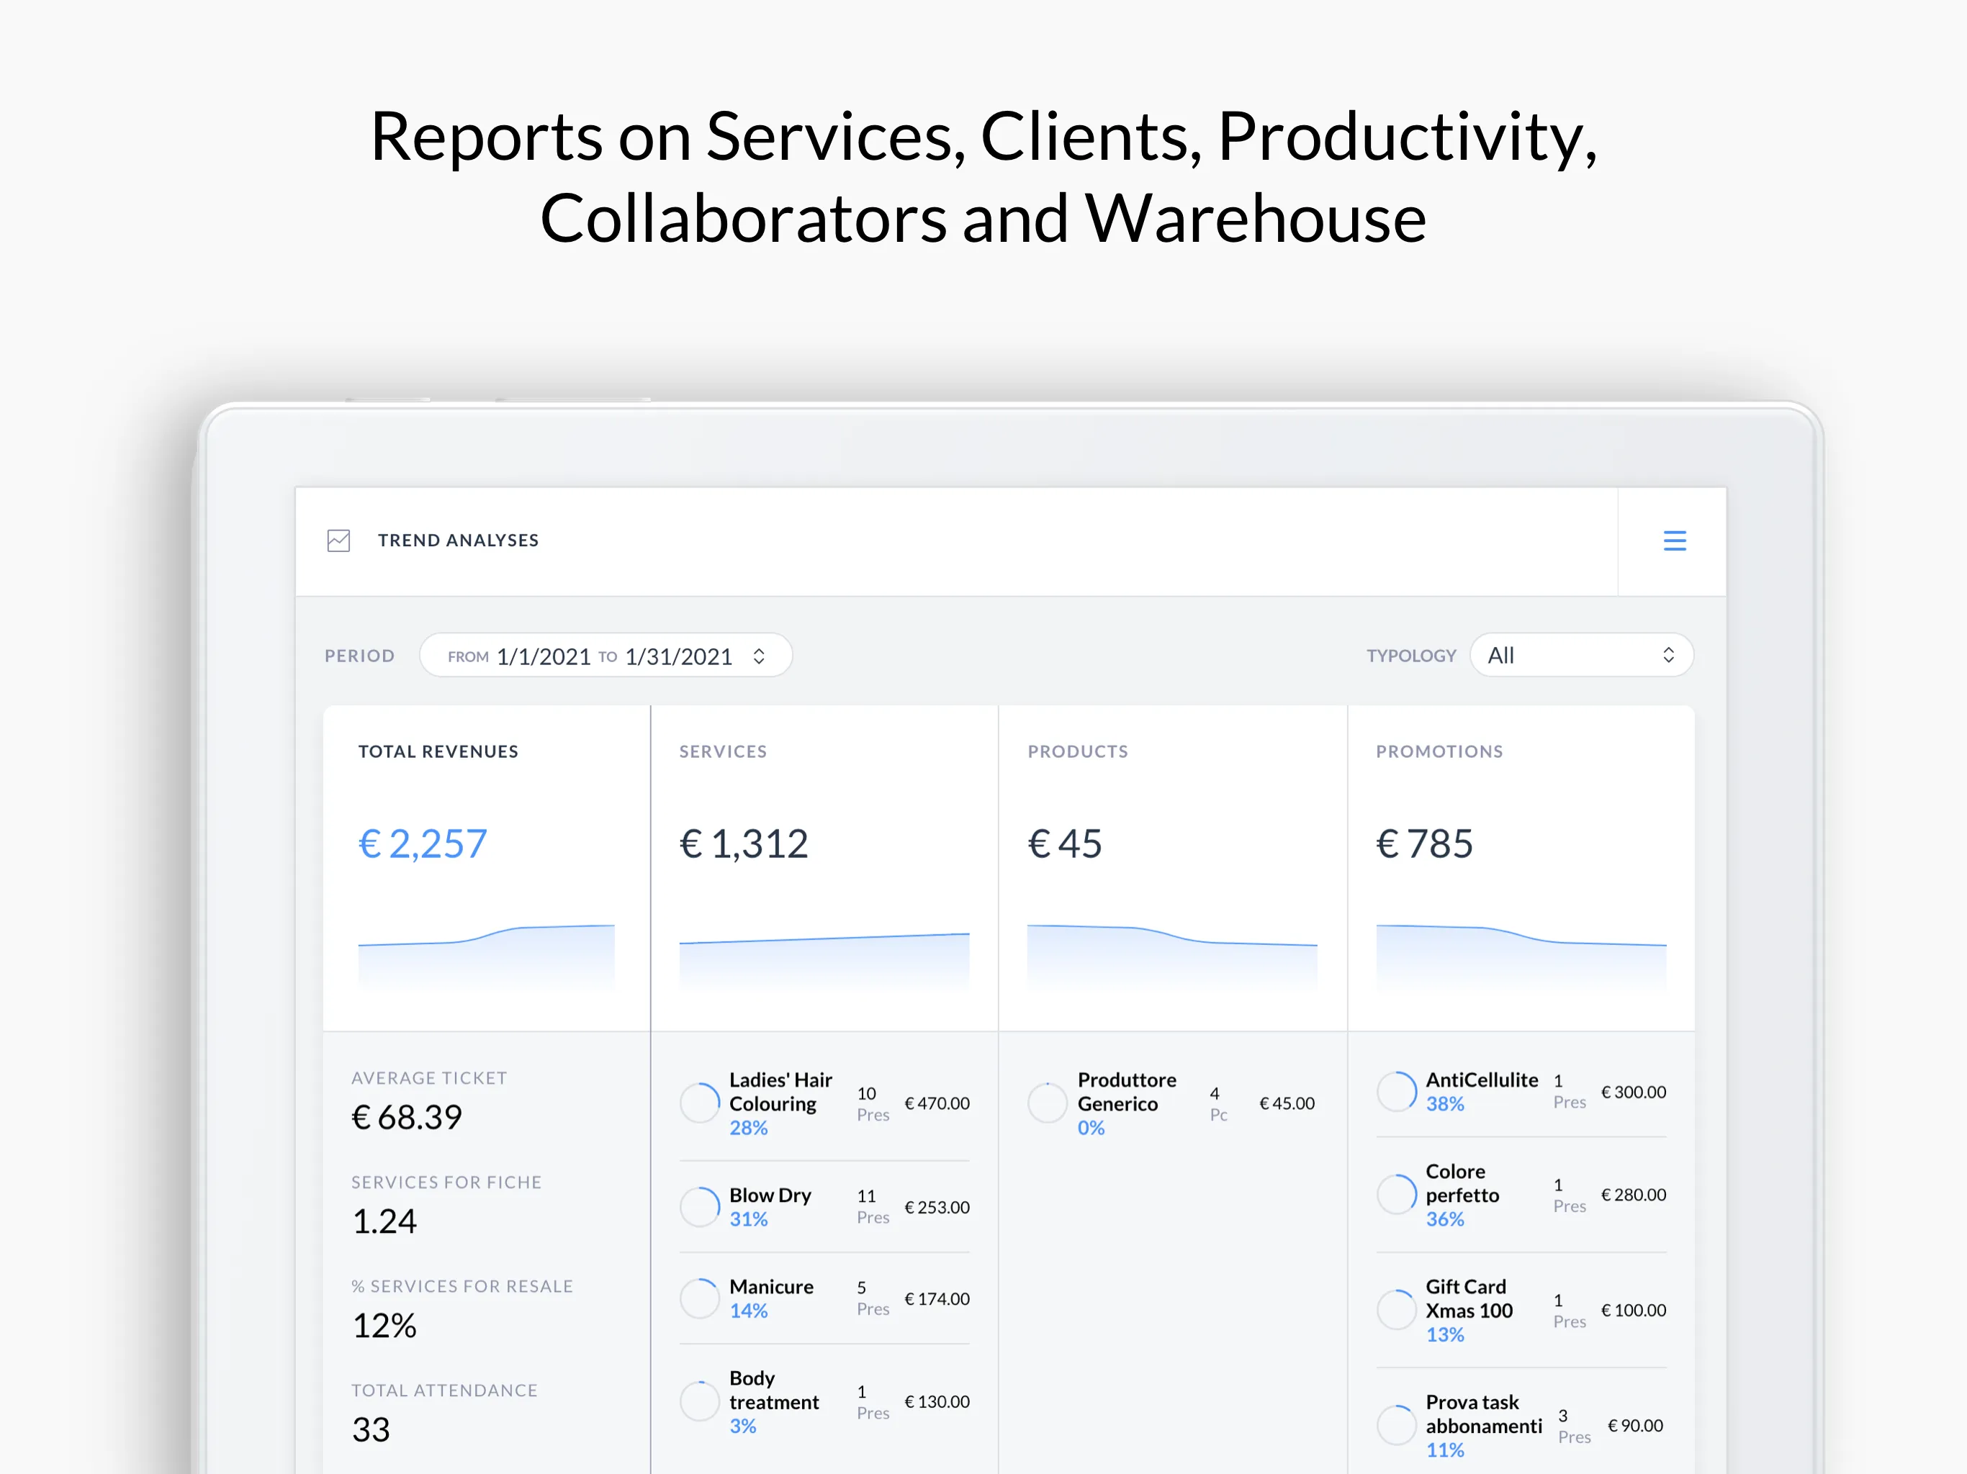Open the Prova task abbonamenti row

(1521, 1425)
